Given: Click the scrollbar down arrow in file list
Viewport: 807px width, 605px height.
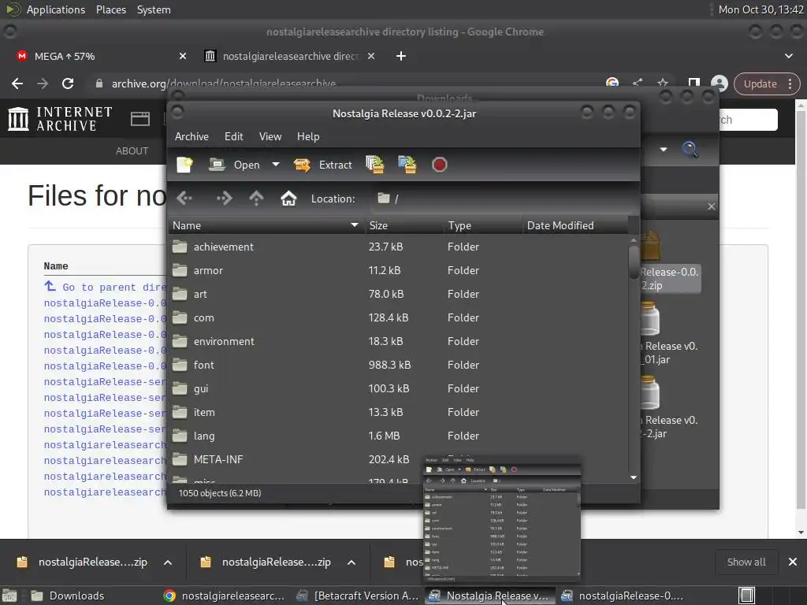Looking at the screenshot, I should pos(634,478).
